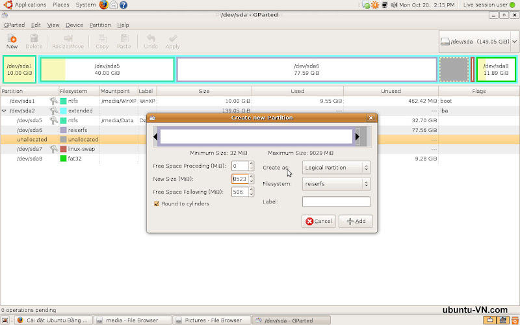Open the Edit menu
The width and height of the screenshot is (520, 325).
36,25
